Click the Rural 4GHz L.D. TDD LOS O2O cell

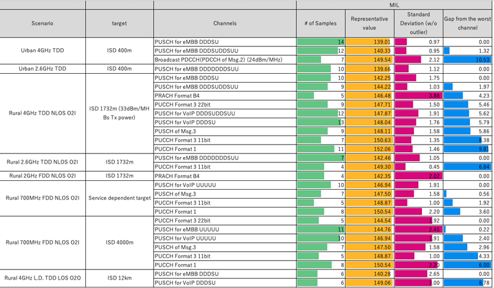[42, 278]
